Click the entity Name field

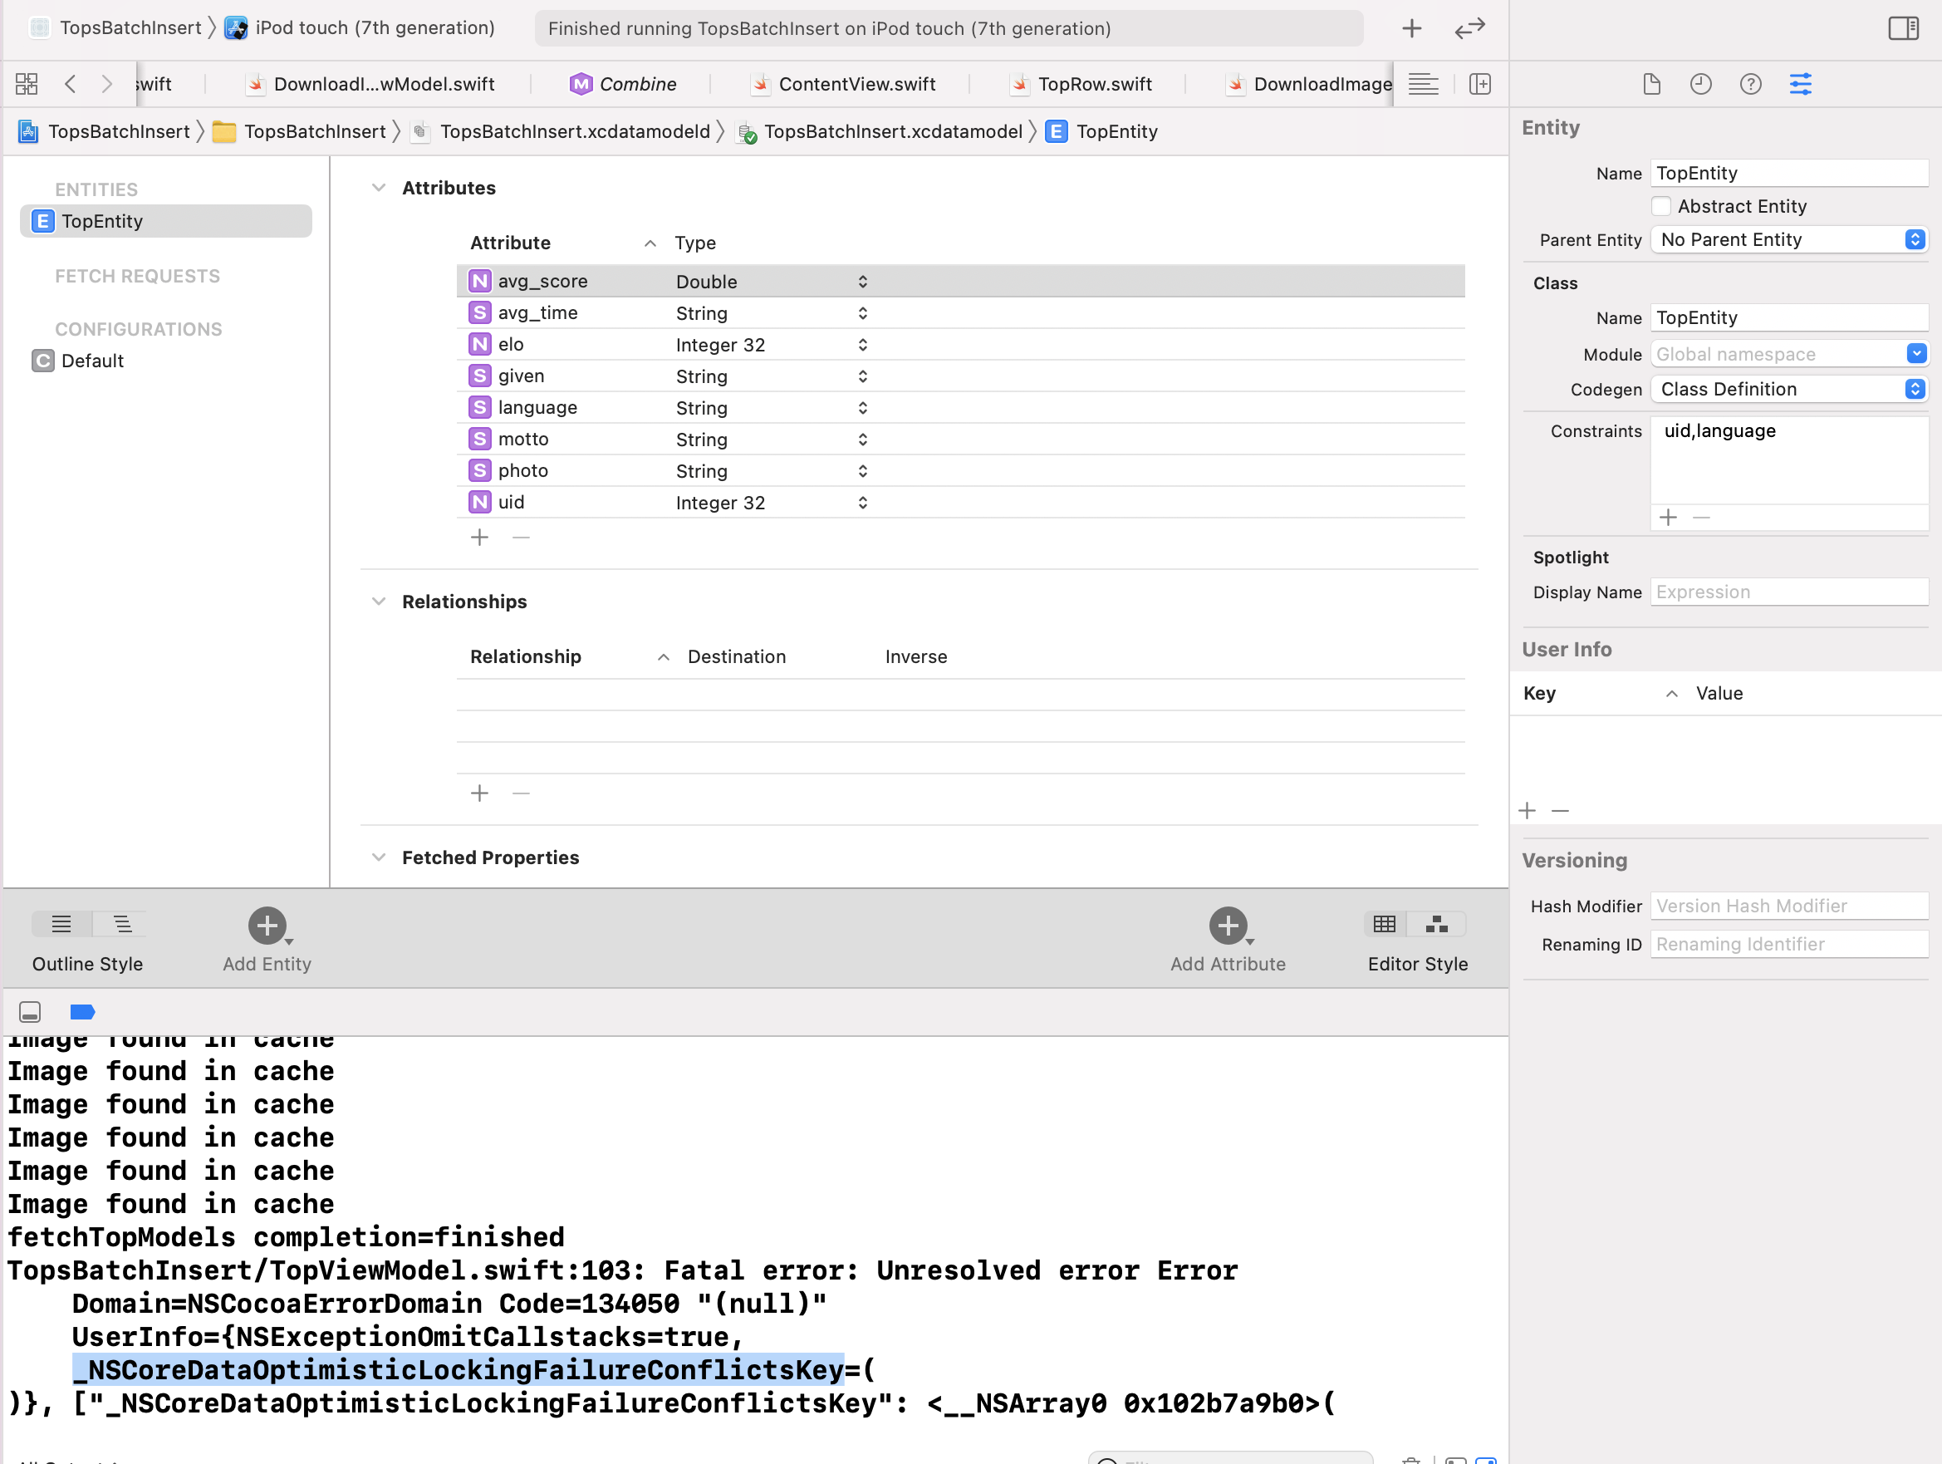(1789, 173)
